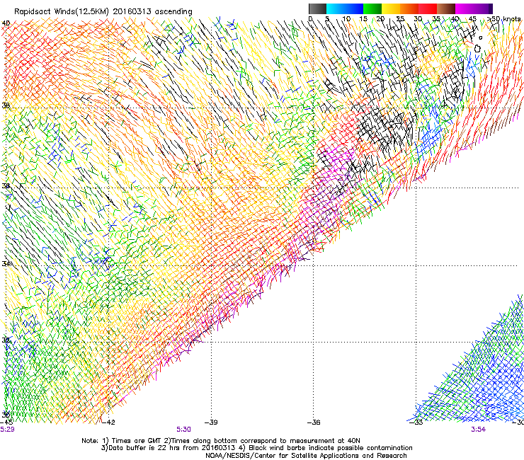Click the '-42' longitude axis label
The height and width of the screenshot is (460, 524).
[x=108, y=422]
